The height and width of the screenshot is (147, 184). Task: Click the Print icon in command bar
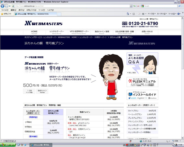point(143,14)
